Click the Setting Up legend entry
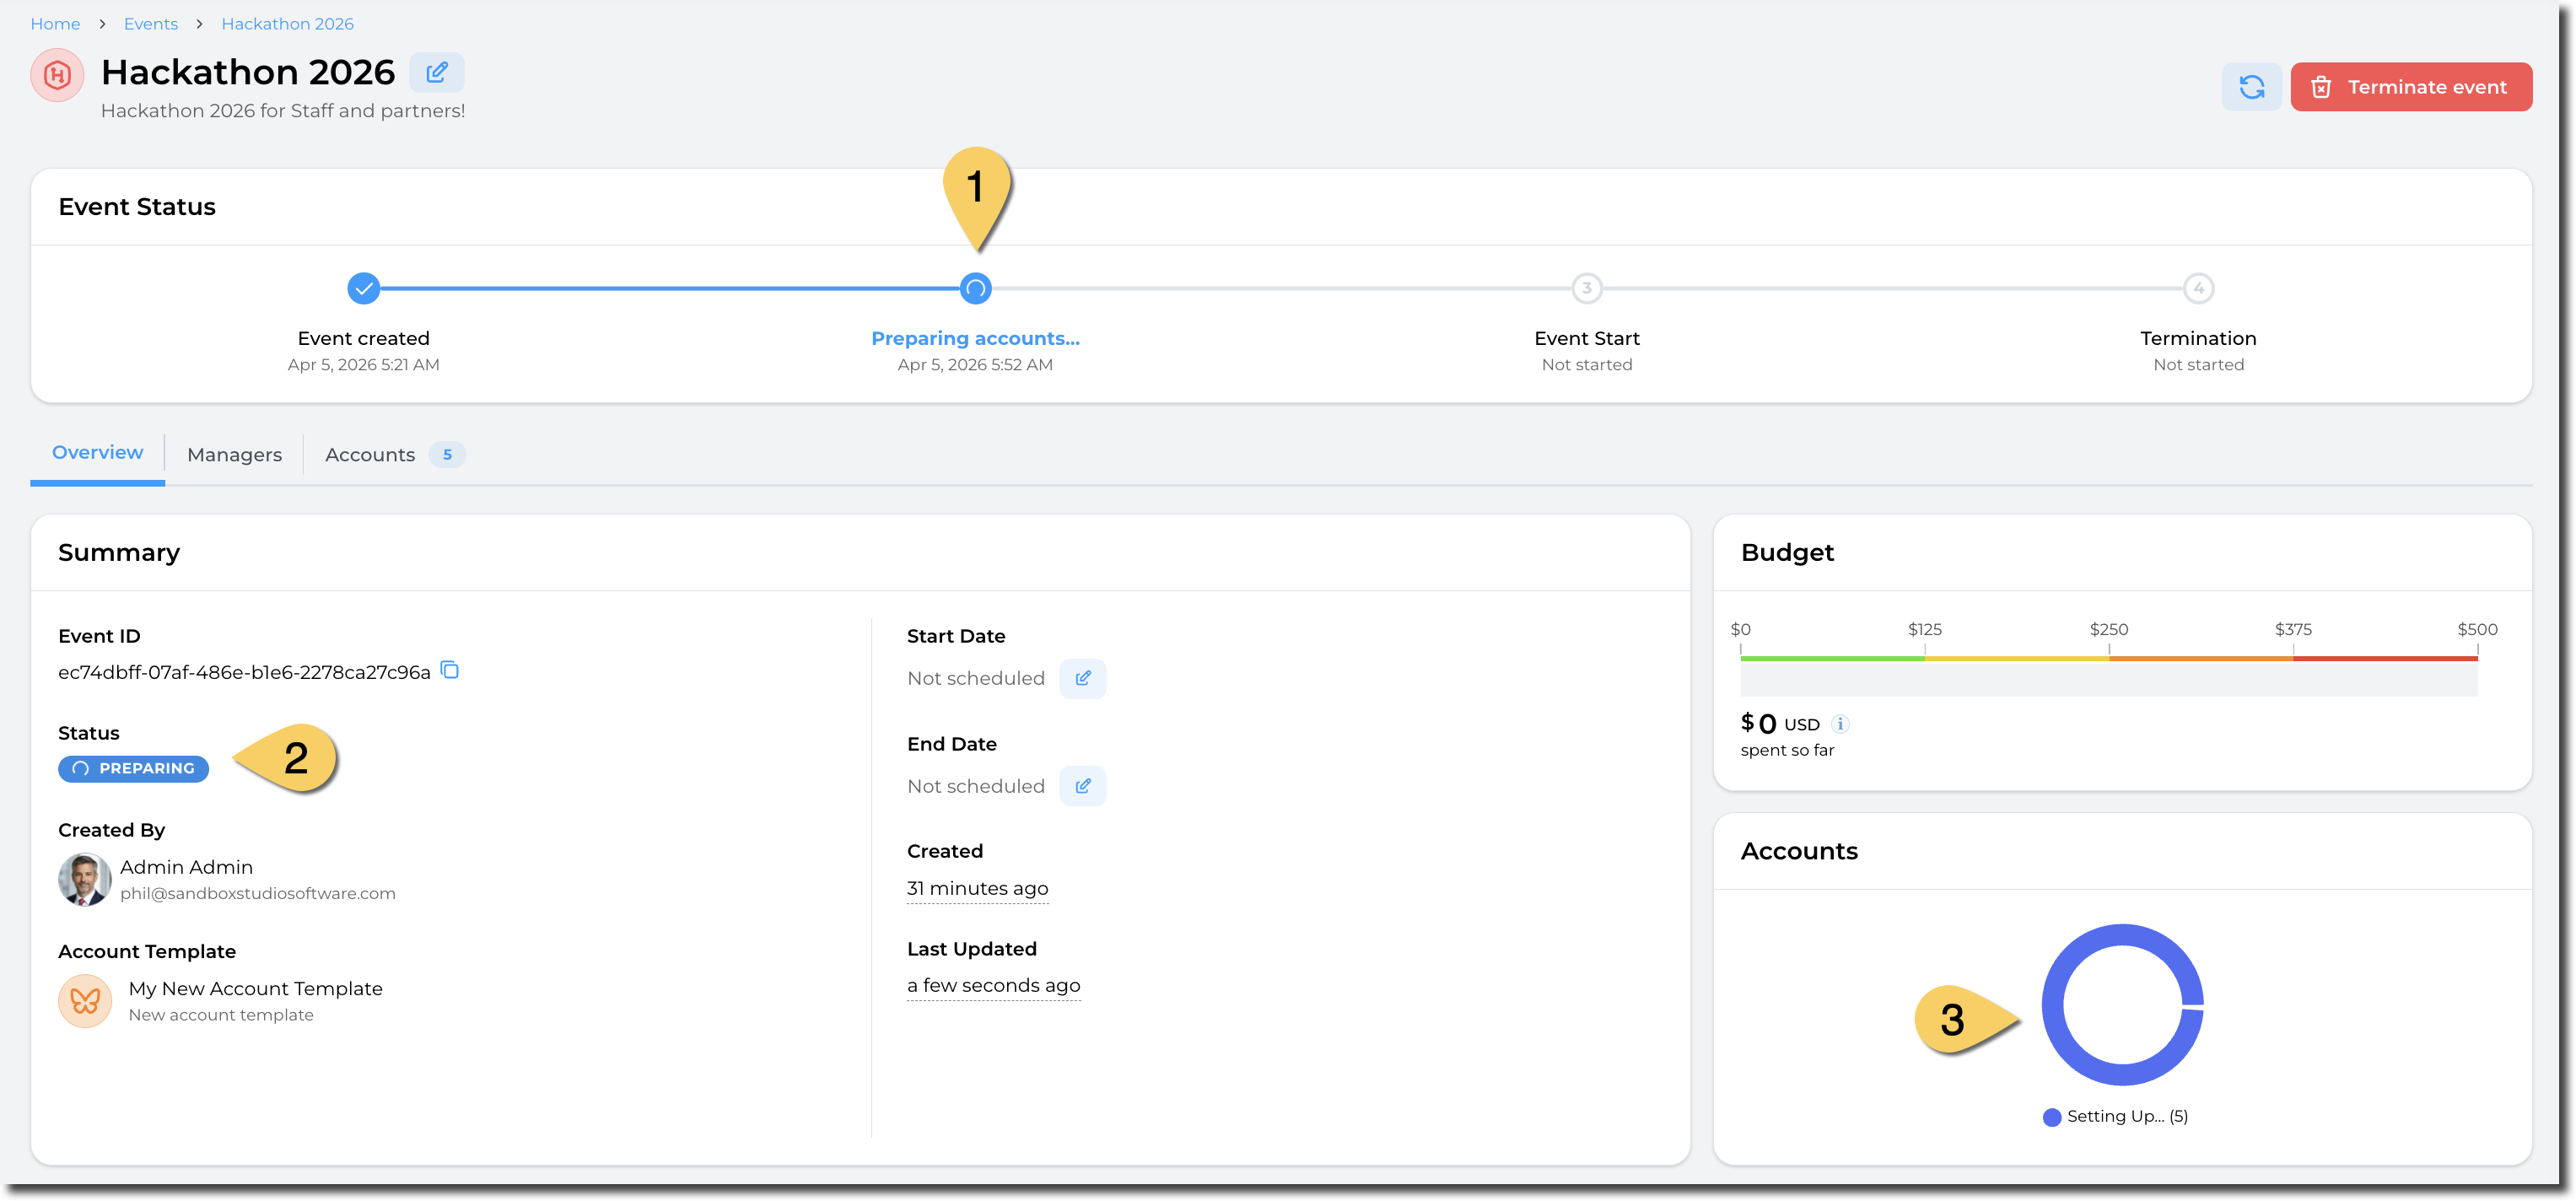This screenshot has height=1201, width=2576. 2115,1117
